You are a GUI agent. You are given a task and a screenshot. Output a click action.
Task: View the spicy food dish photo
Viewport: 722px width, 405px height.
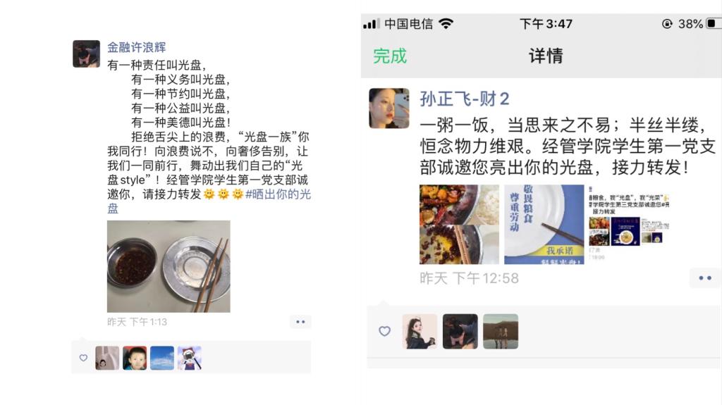(x=459, y=224)
